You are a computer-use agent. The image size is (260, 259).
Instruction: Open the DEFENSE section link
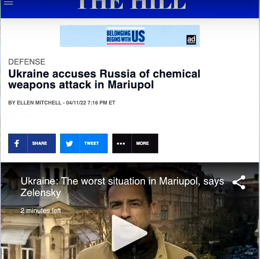[27, 62]
